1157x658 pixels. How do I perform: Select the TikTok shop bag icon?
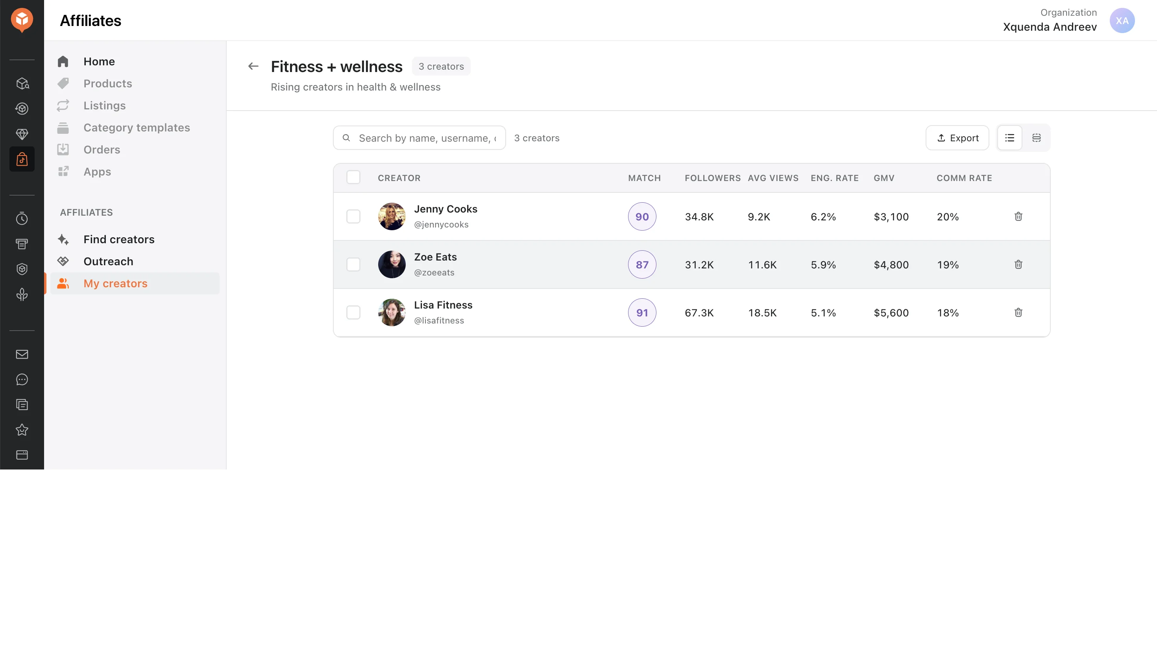[22, 159]
